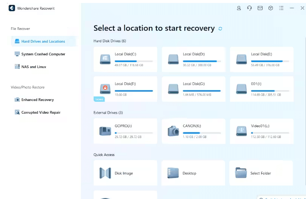This screenshot has width=306, height=199.
Task: Select the Local Disk(D:) drive icon
Action: click(173, 59)
